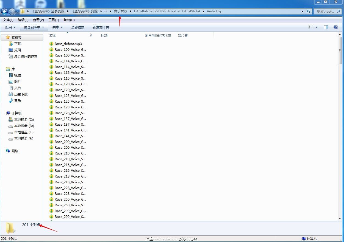
Task: Open the 下载 folder in favorites
Action: click(x=18, y=44)
